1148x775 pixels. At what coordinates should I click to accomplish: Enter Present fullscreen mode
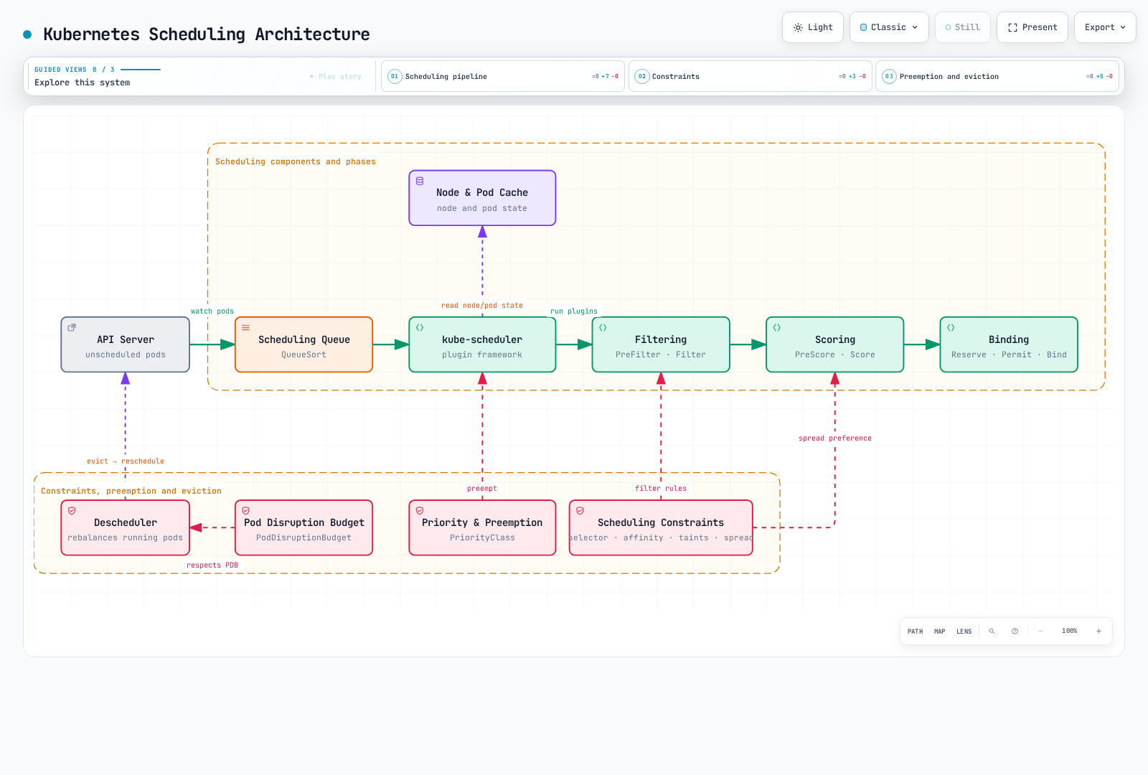(x=1032, y=27)
